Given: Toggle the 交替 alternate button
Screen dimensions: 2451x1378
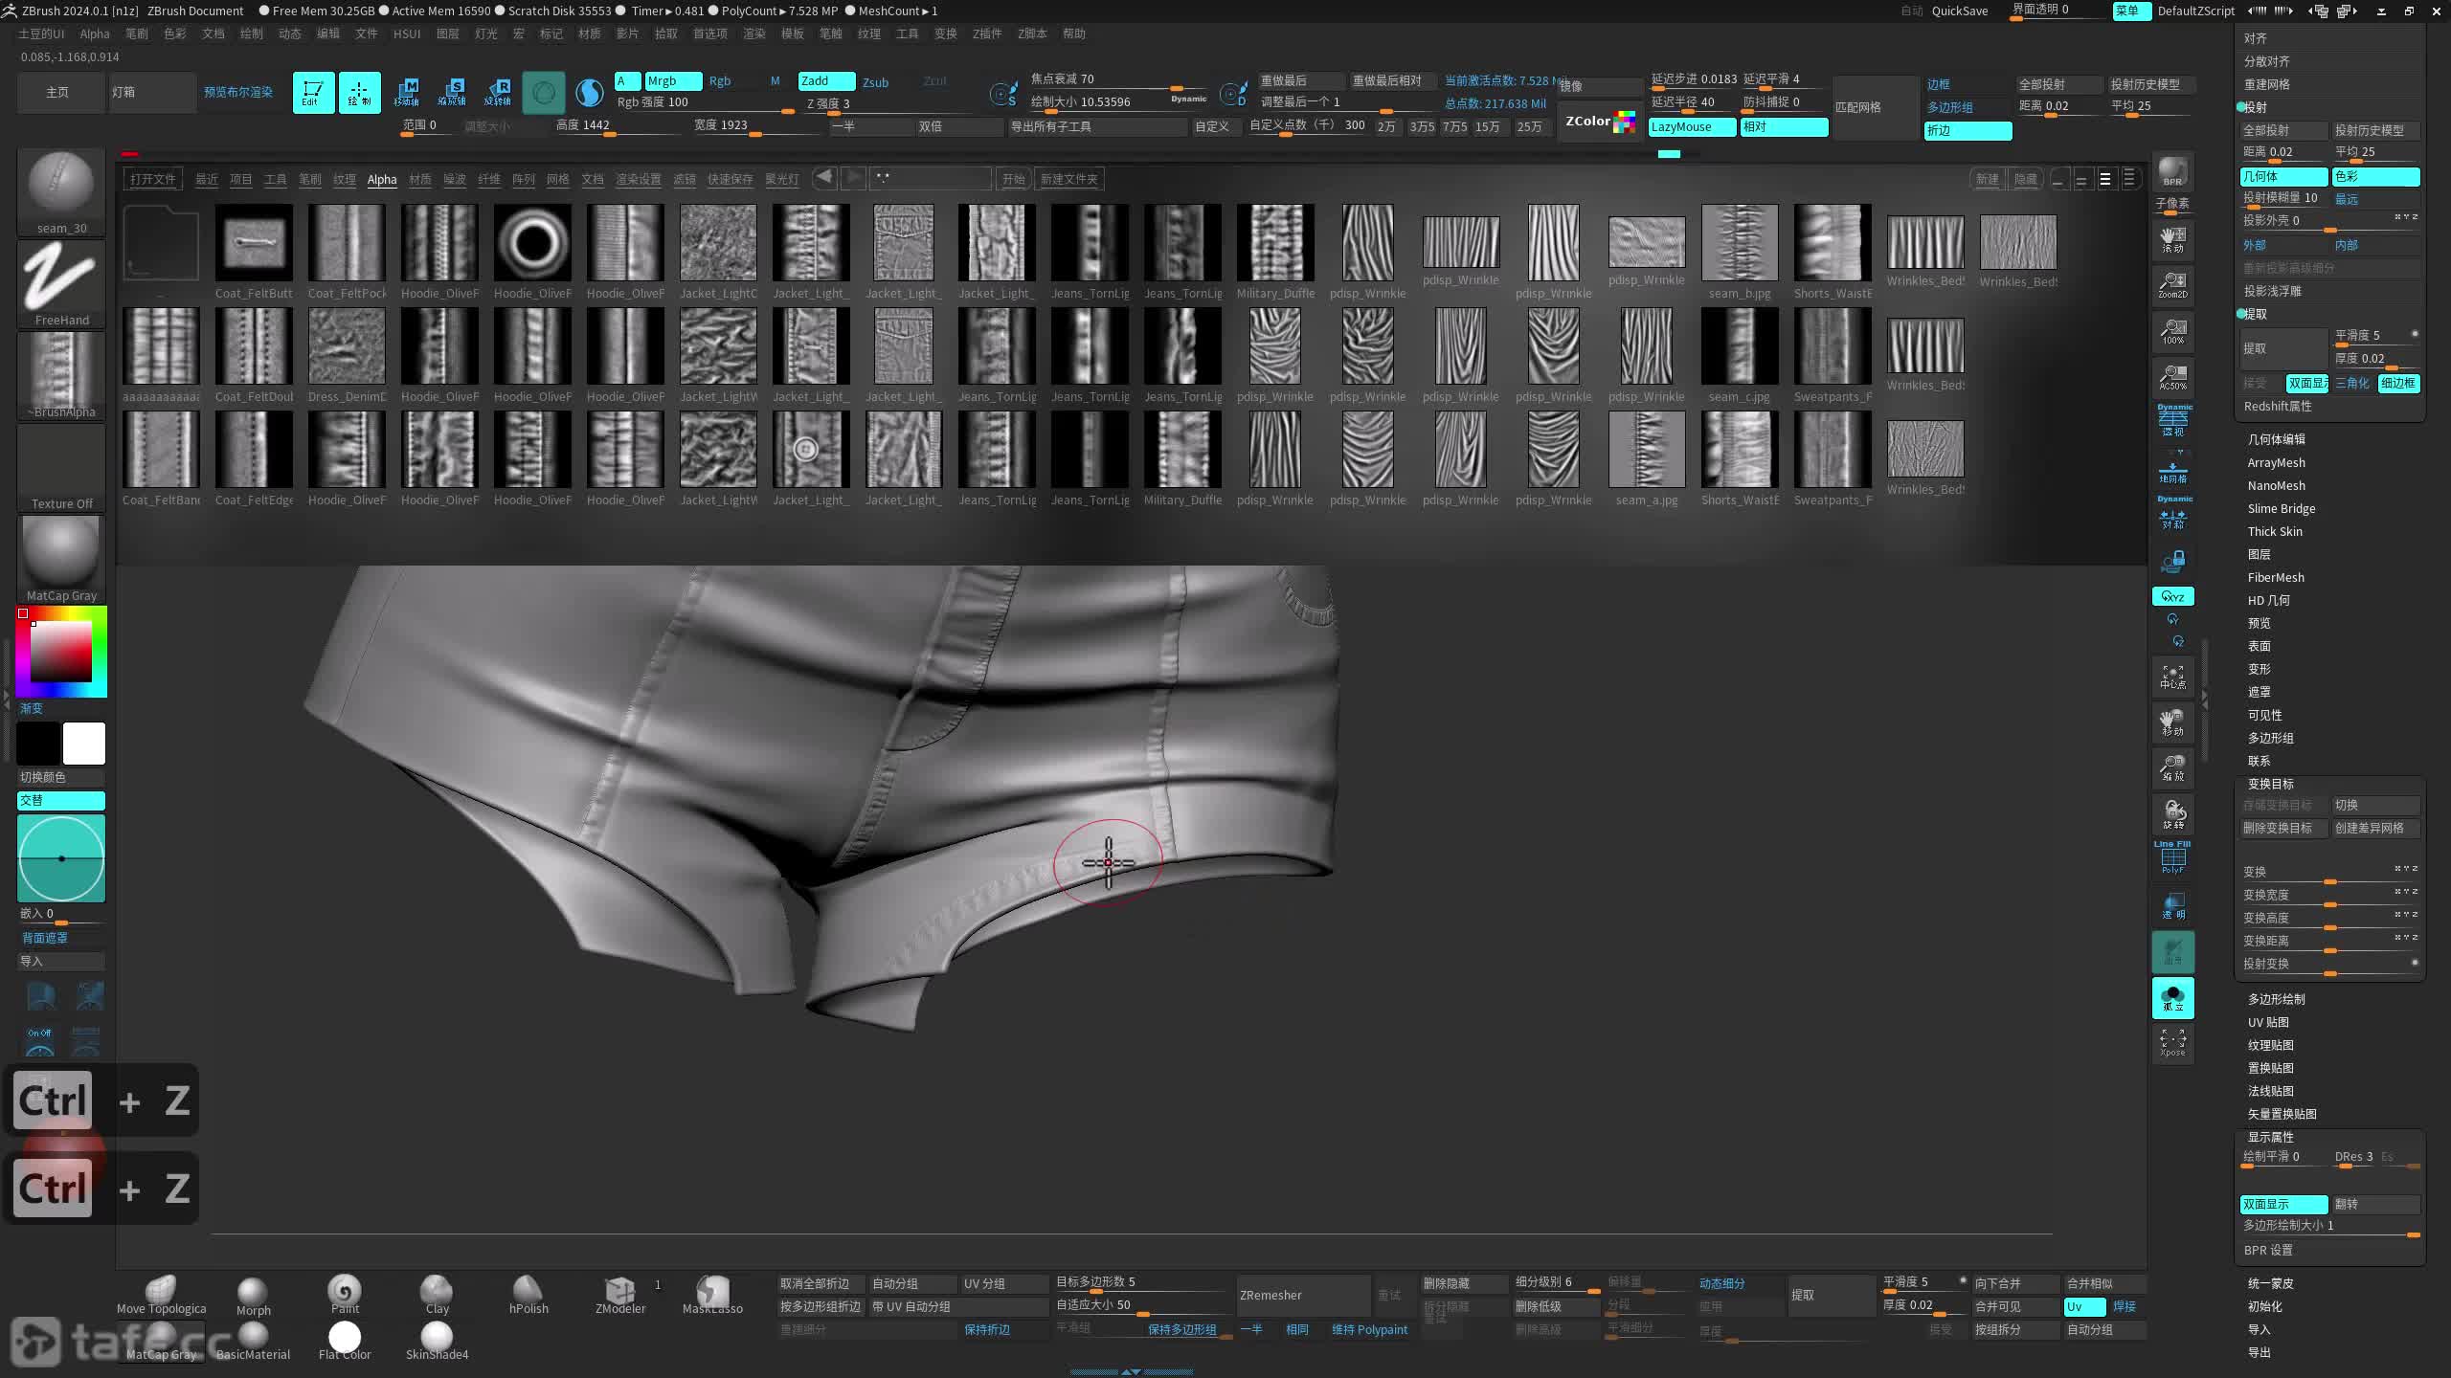Looking at the screenshot, I should (61, 801).
